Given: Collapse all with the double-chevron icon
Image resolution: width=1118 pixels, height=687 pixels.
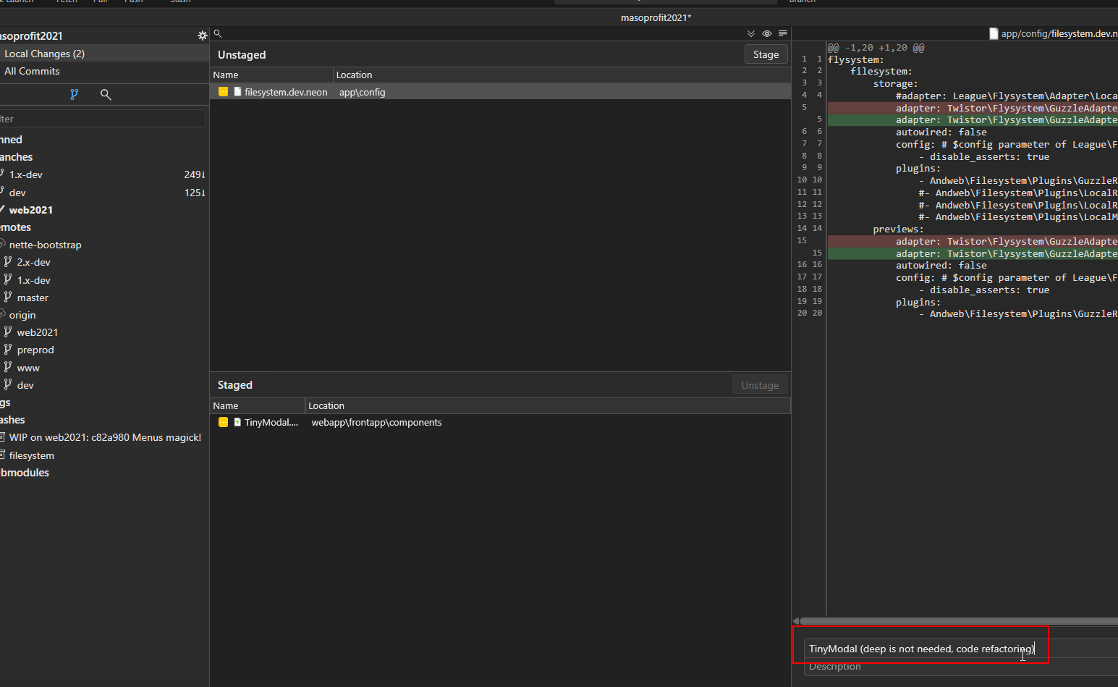Looking at the screenshot, I should (x=751, y=33).
